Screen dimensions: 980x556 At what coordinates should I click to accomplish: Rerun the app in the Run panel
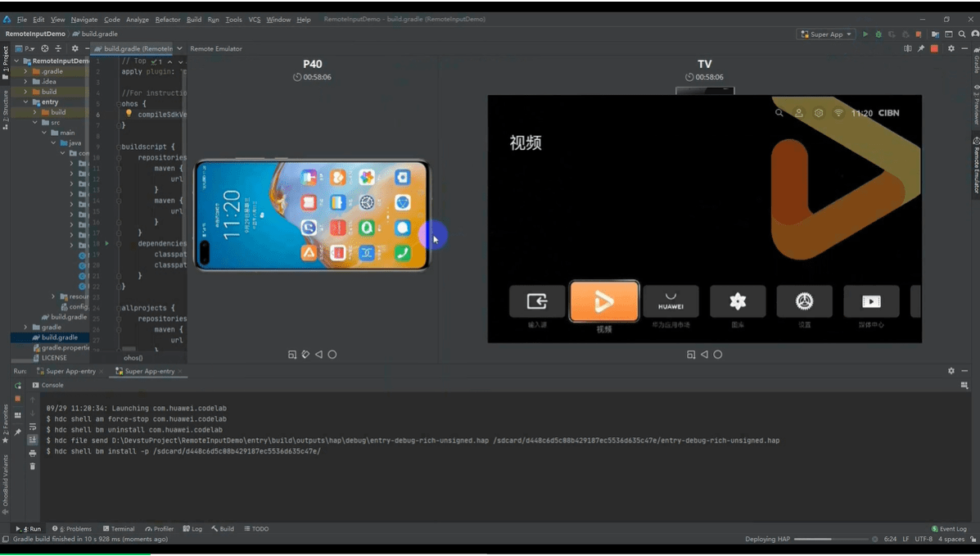click(18, 386)
